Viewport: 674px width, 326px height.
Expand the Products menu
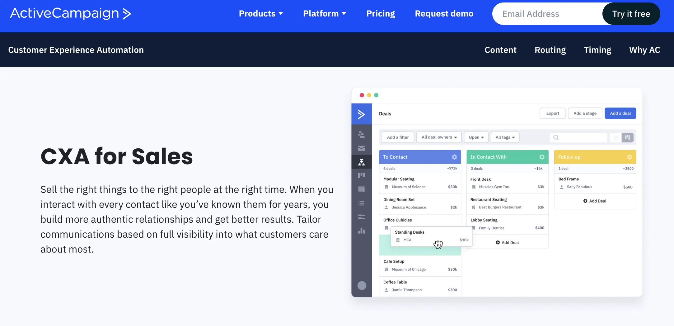point(261,14)
